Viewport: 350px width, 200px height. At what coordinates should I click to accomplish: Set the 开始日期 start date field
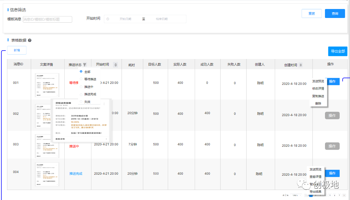coord(125,19)
